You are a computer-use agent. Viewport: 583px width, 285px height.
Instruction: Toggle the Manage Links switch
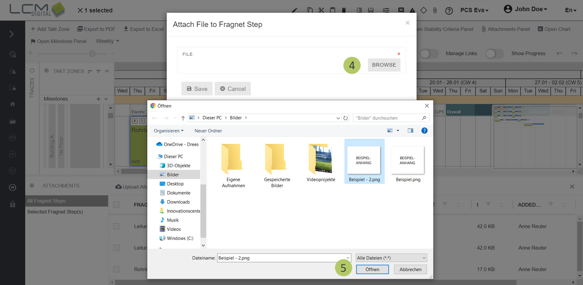pyautogui.click(x=429, y=53)
